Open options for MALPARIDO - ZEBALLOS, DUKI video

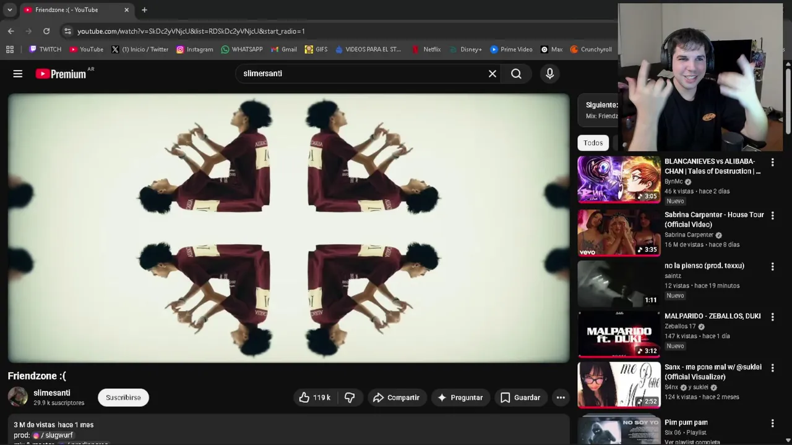tap(772, 316)
